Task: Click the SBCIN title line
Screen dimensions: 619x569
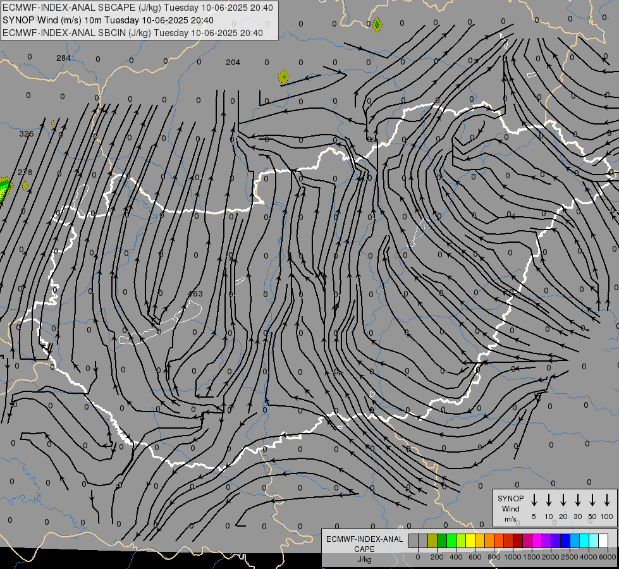Action: (133, 33)
